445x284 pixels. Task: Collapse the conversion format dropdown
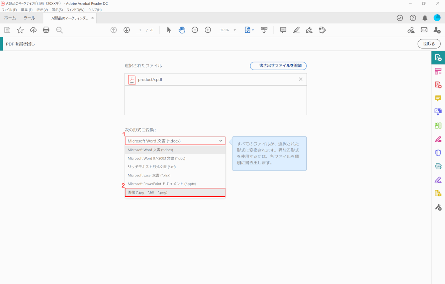coord(221,141)
